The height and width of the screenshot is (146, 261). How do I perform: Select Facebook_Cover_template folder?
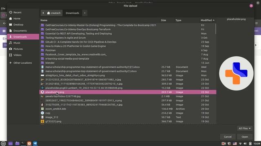pos(128,54)
